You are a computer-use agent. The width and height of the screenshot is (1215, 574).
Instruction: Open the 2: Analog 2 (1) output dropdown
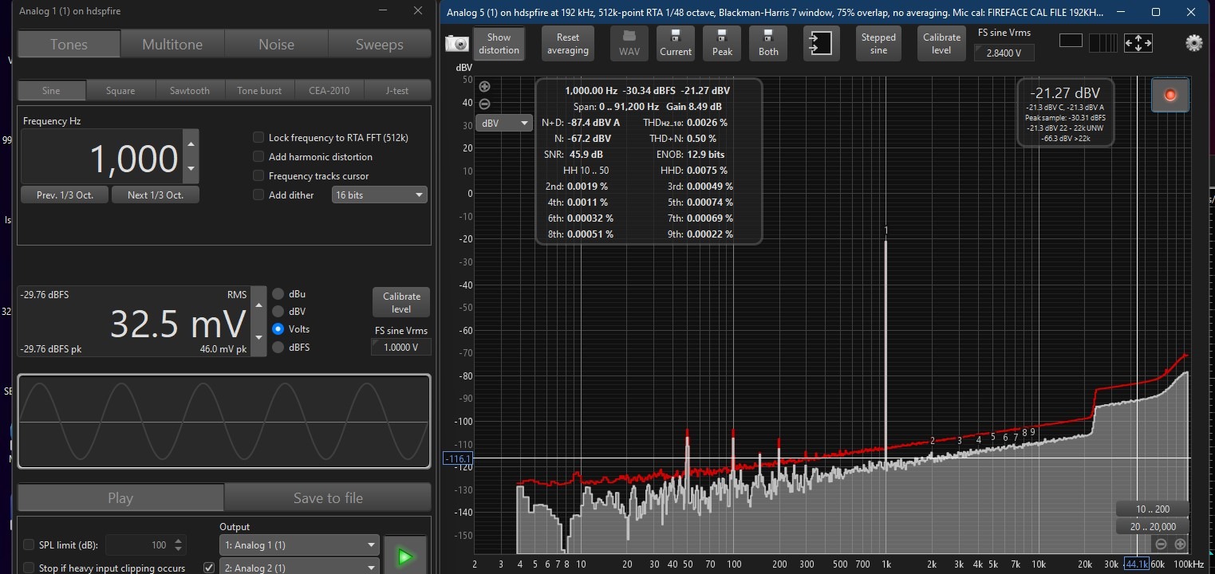pos(298,568)
